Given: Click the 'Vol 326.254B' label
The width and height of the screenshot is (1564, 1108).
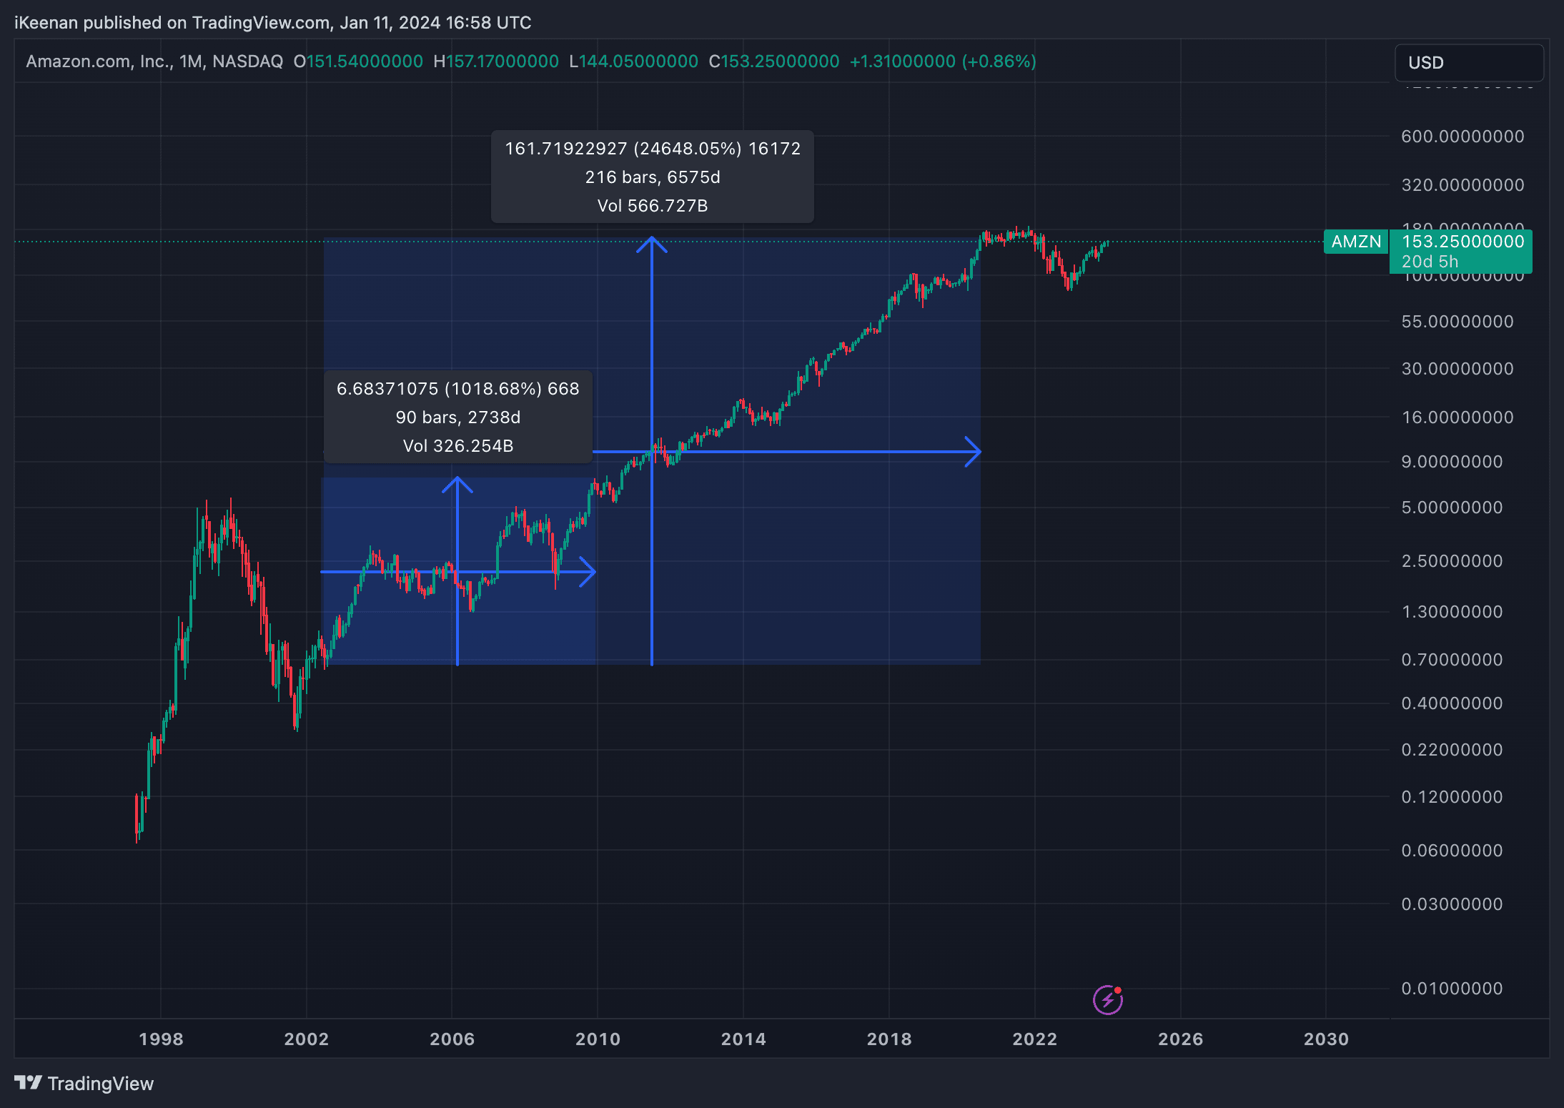Looking at the screenshot, I should click(458, 446).
